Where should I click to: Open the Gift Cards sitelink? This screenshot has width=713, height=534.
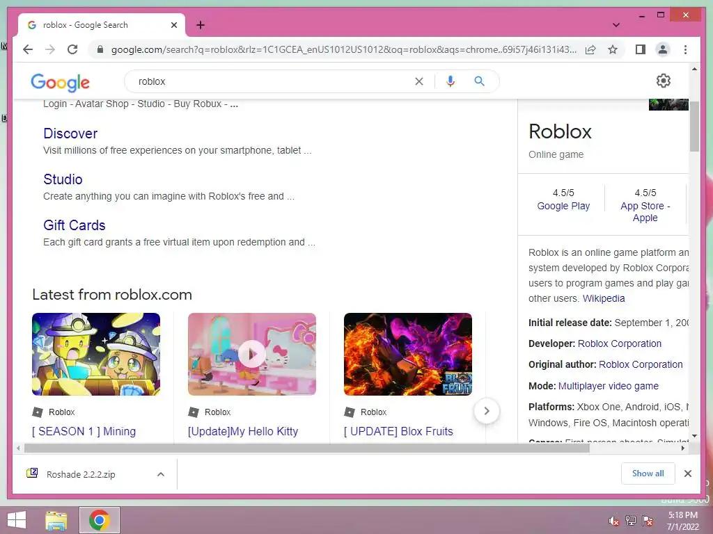[x=74, y=225]
